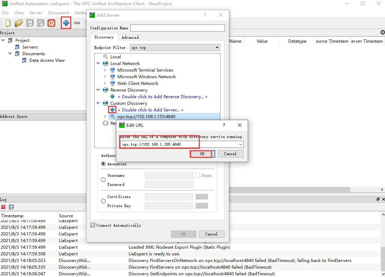The image size is (385, 277).
Task: Uncheck Connect Automatically checkbox
Action: (93, 225)
